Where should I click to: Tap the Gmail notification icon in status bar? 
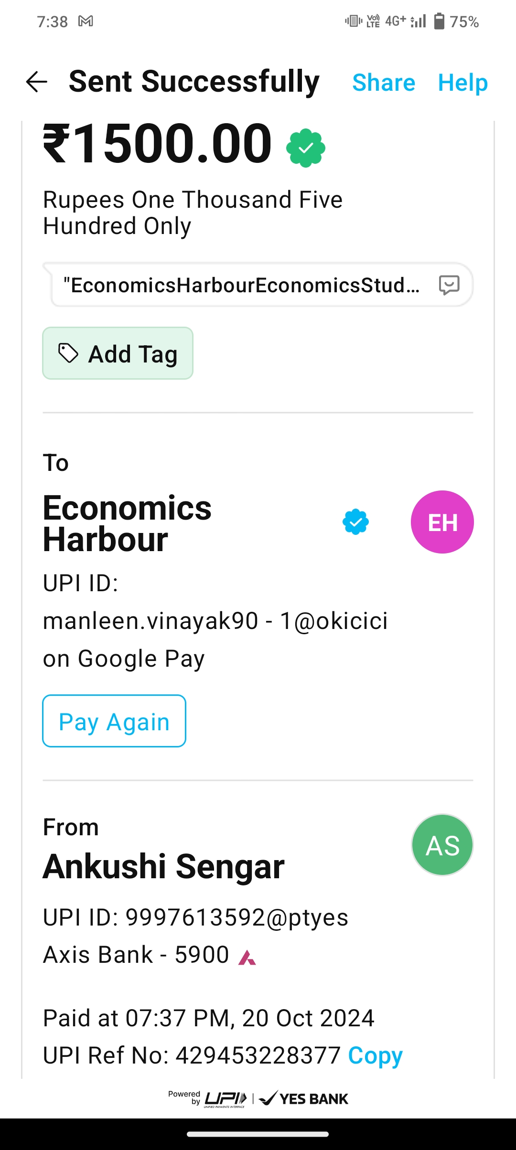86,21
